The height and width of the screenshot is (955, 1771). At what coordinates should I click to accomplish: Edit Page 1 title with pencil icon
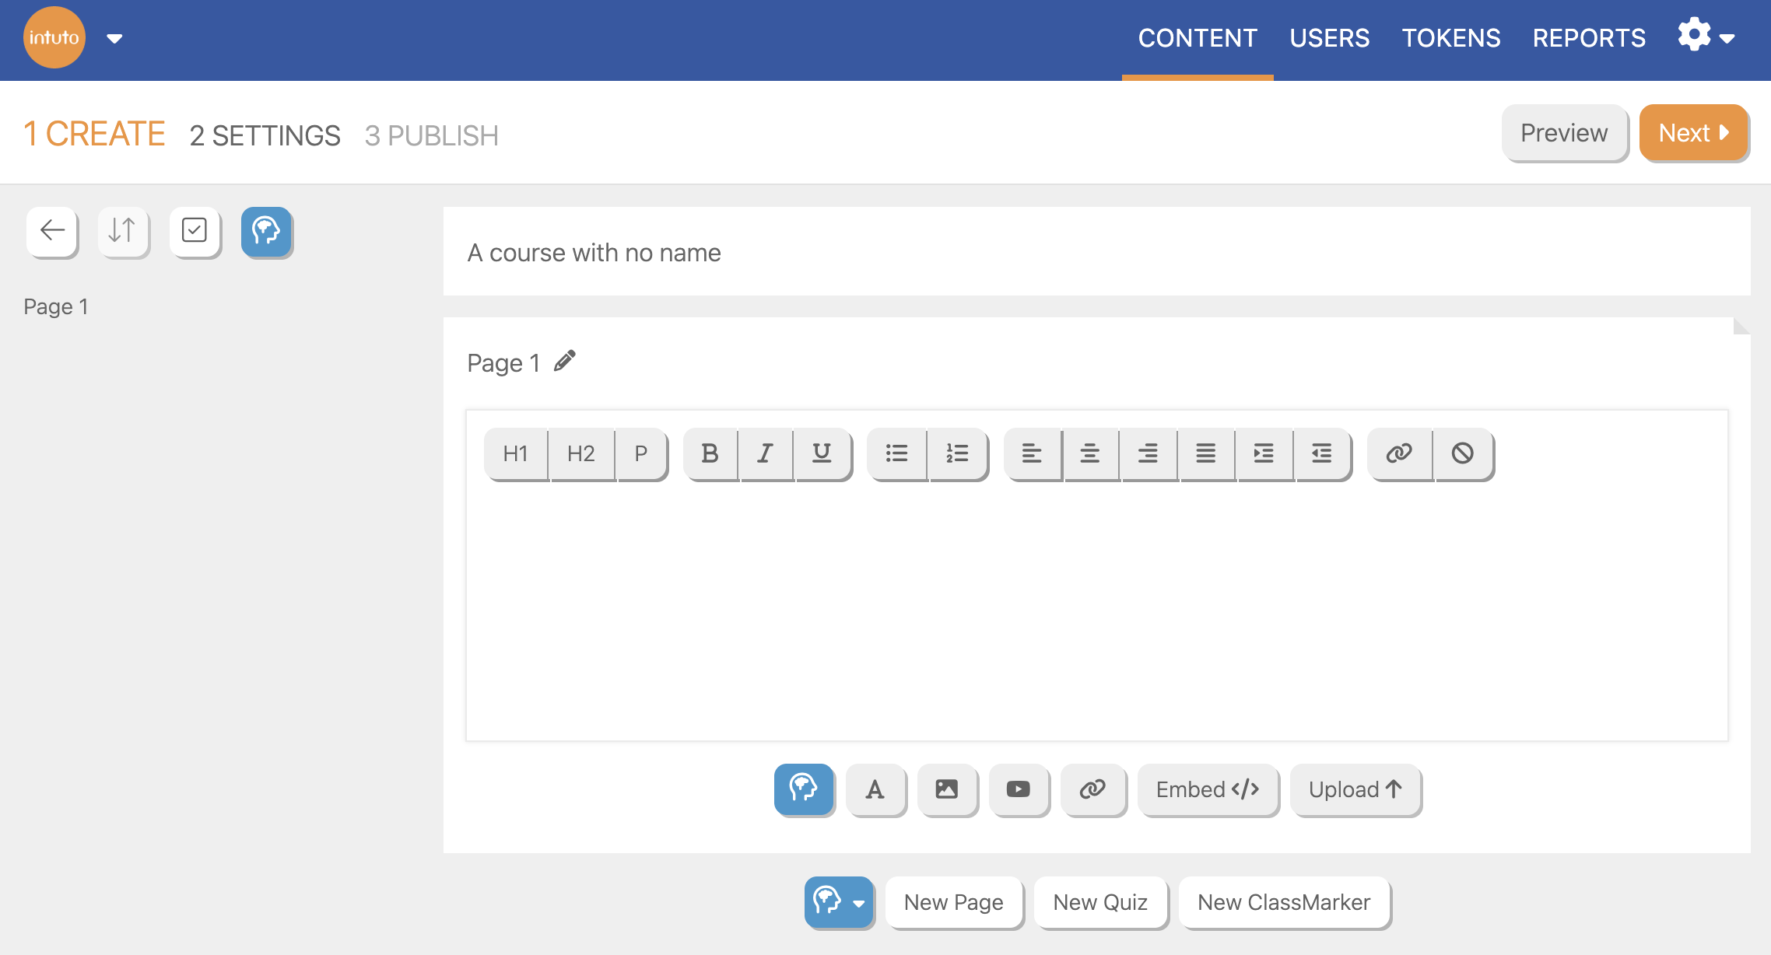click(565, 362)
